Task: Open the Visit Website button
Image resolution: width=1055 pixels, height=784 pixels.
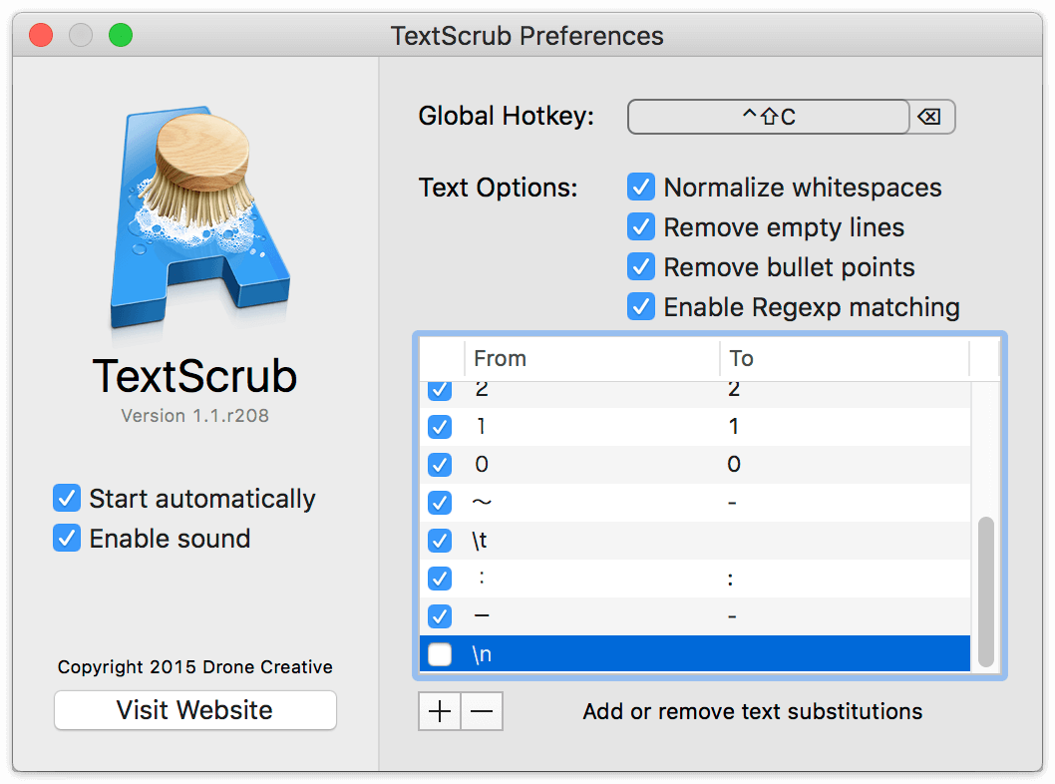Action: point(195,710)
